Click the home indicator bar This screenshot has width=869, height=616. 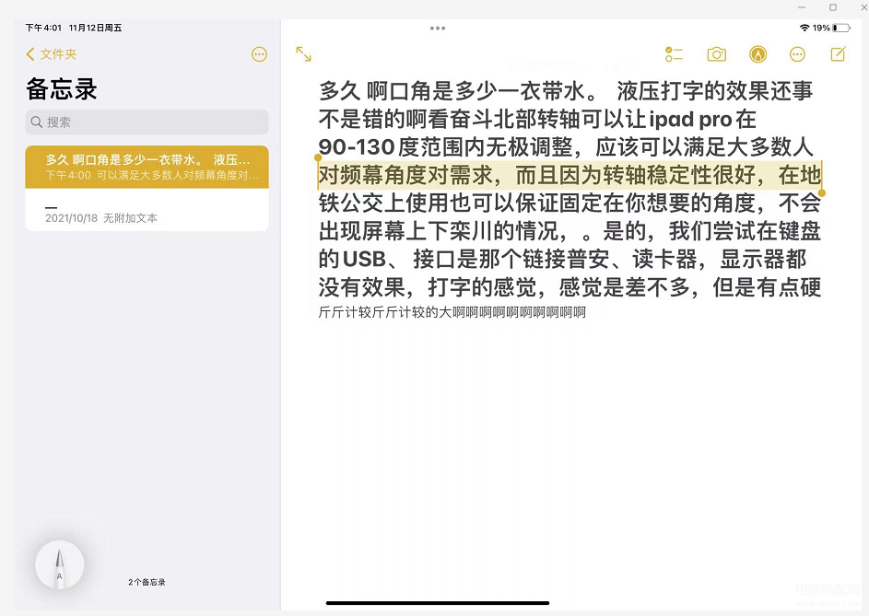(x=438, y=603)
